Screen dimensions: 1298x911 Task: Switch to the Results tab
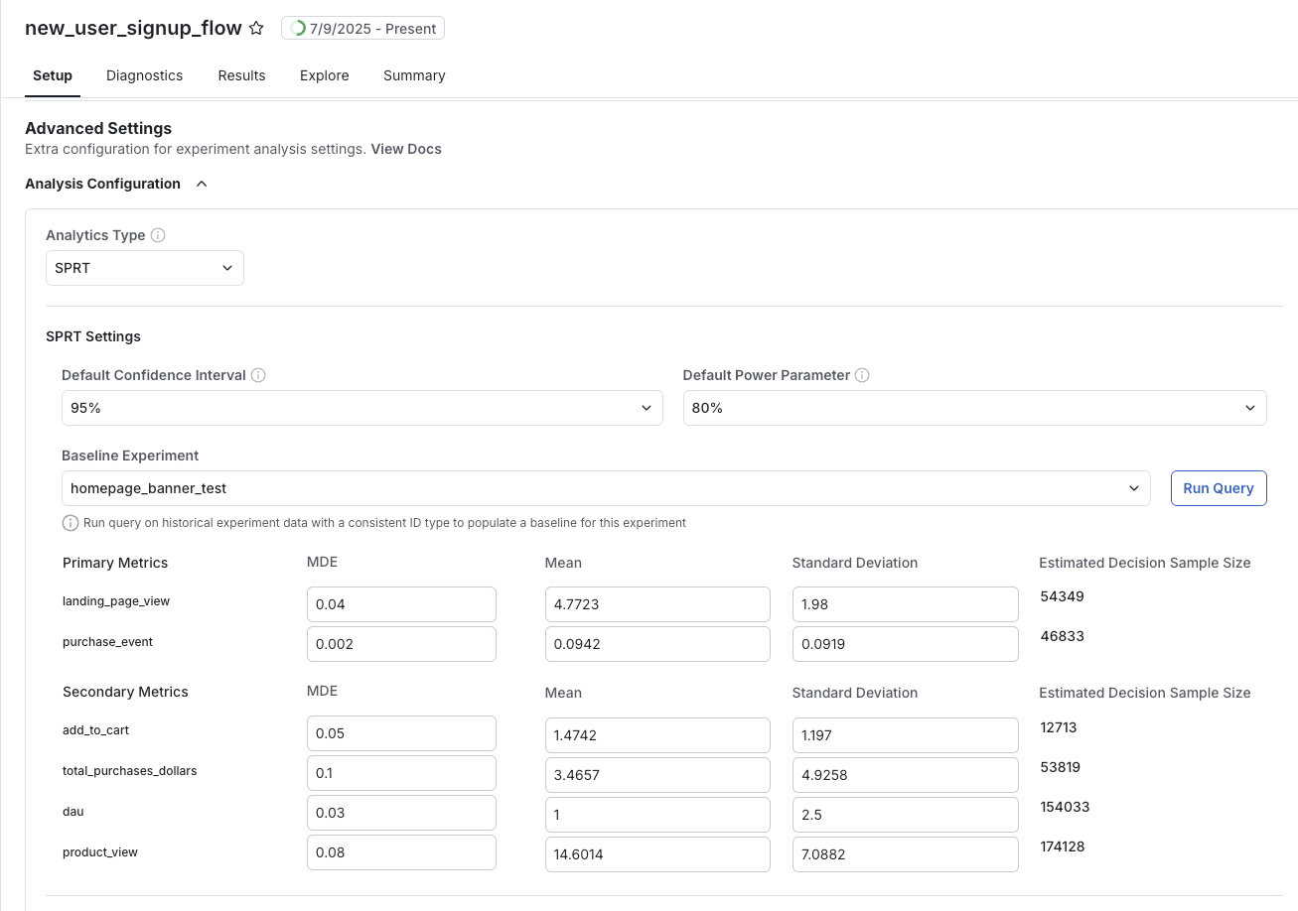(241, 75)
